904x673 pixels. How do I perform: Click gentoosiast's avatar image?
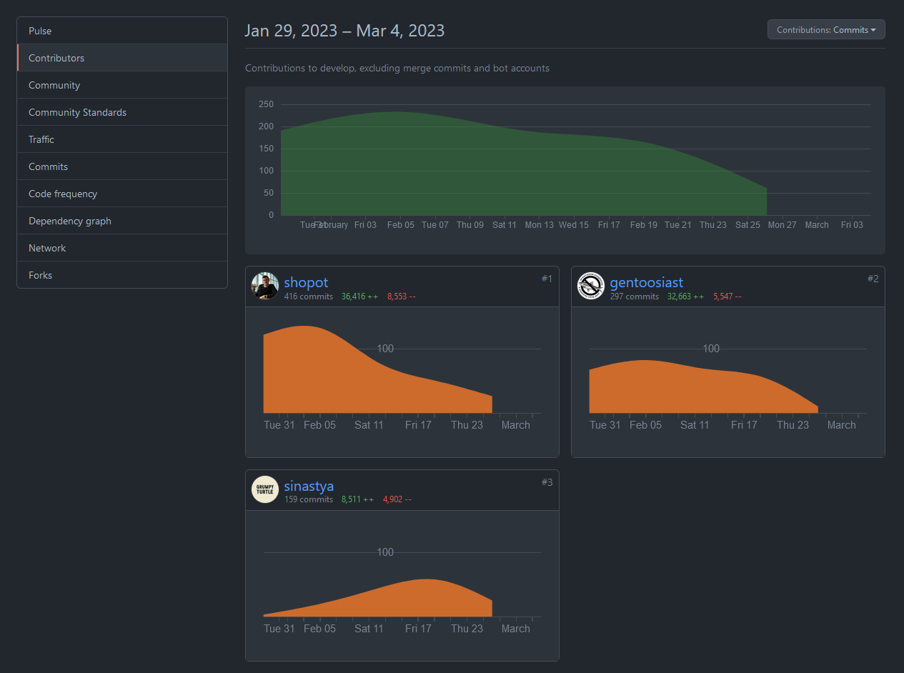(591, 286)
